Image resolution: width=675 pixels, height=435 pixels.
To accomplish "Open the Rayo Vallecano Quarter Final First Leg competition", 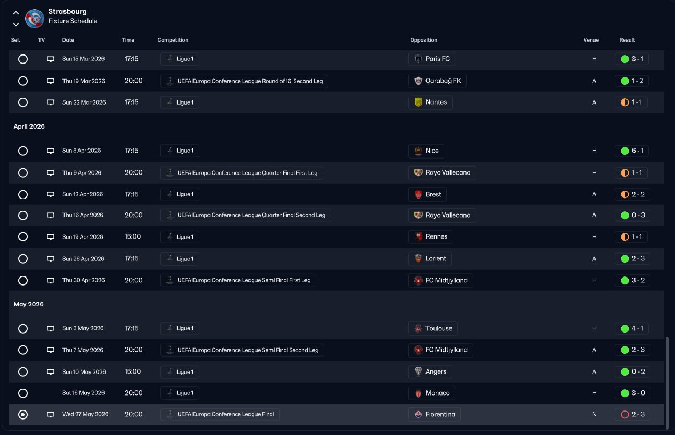I will [x=242, y=173].
